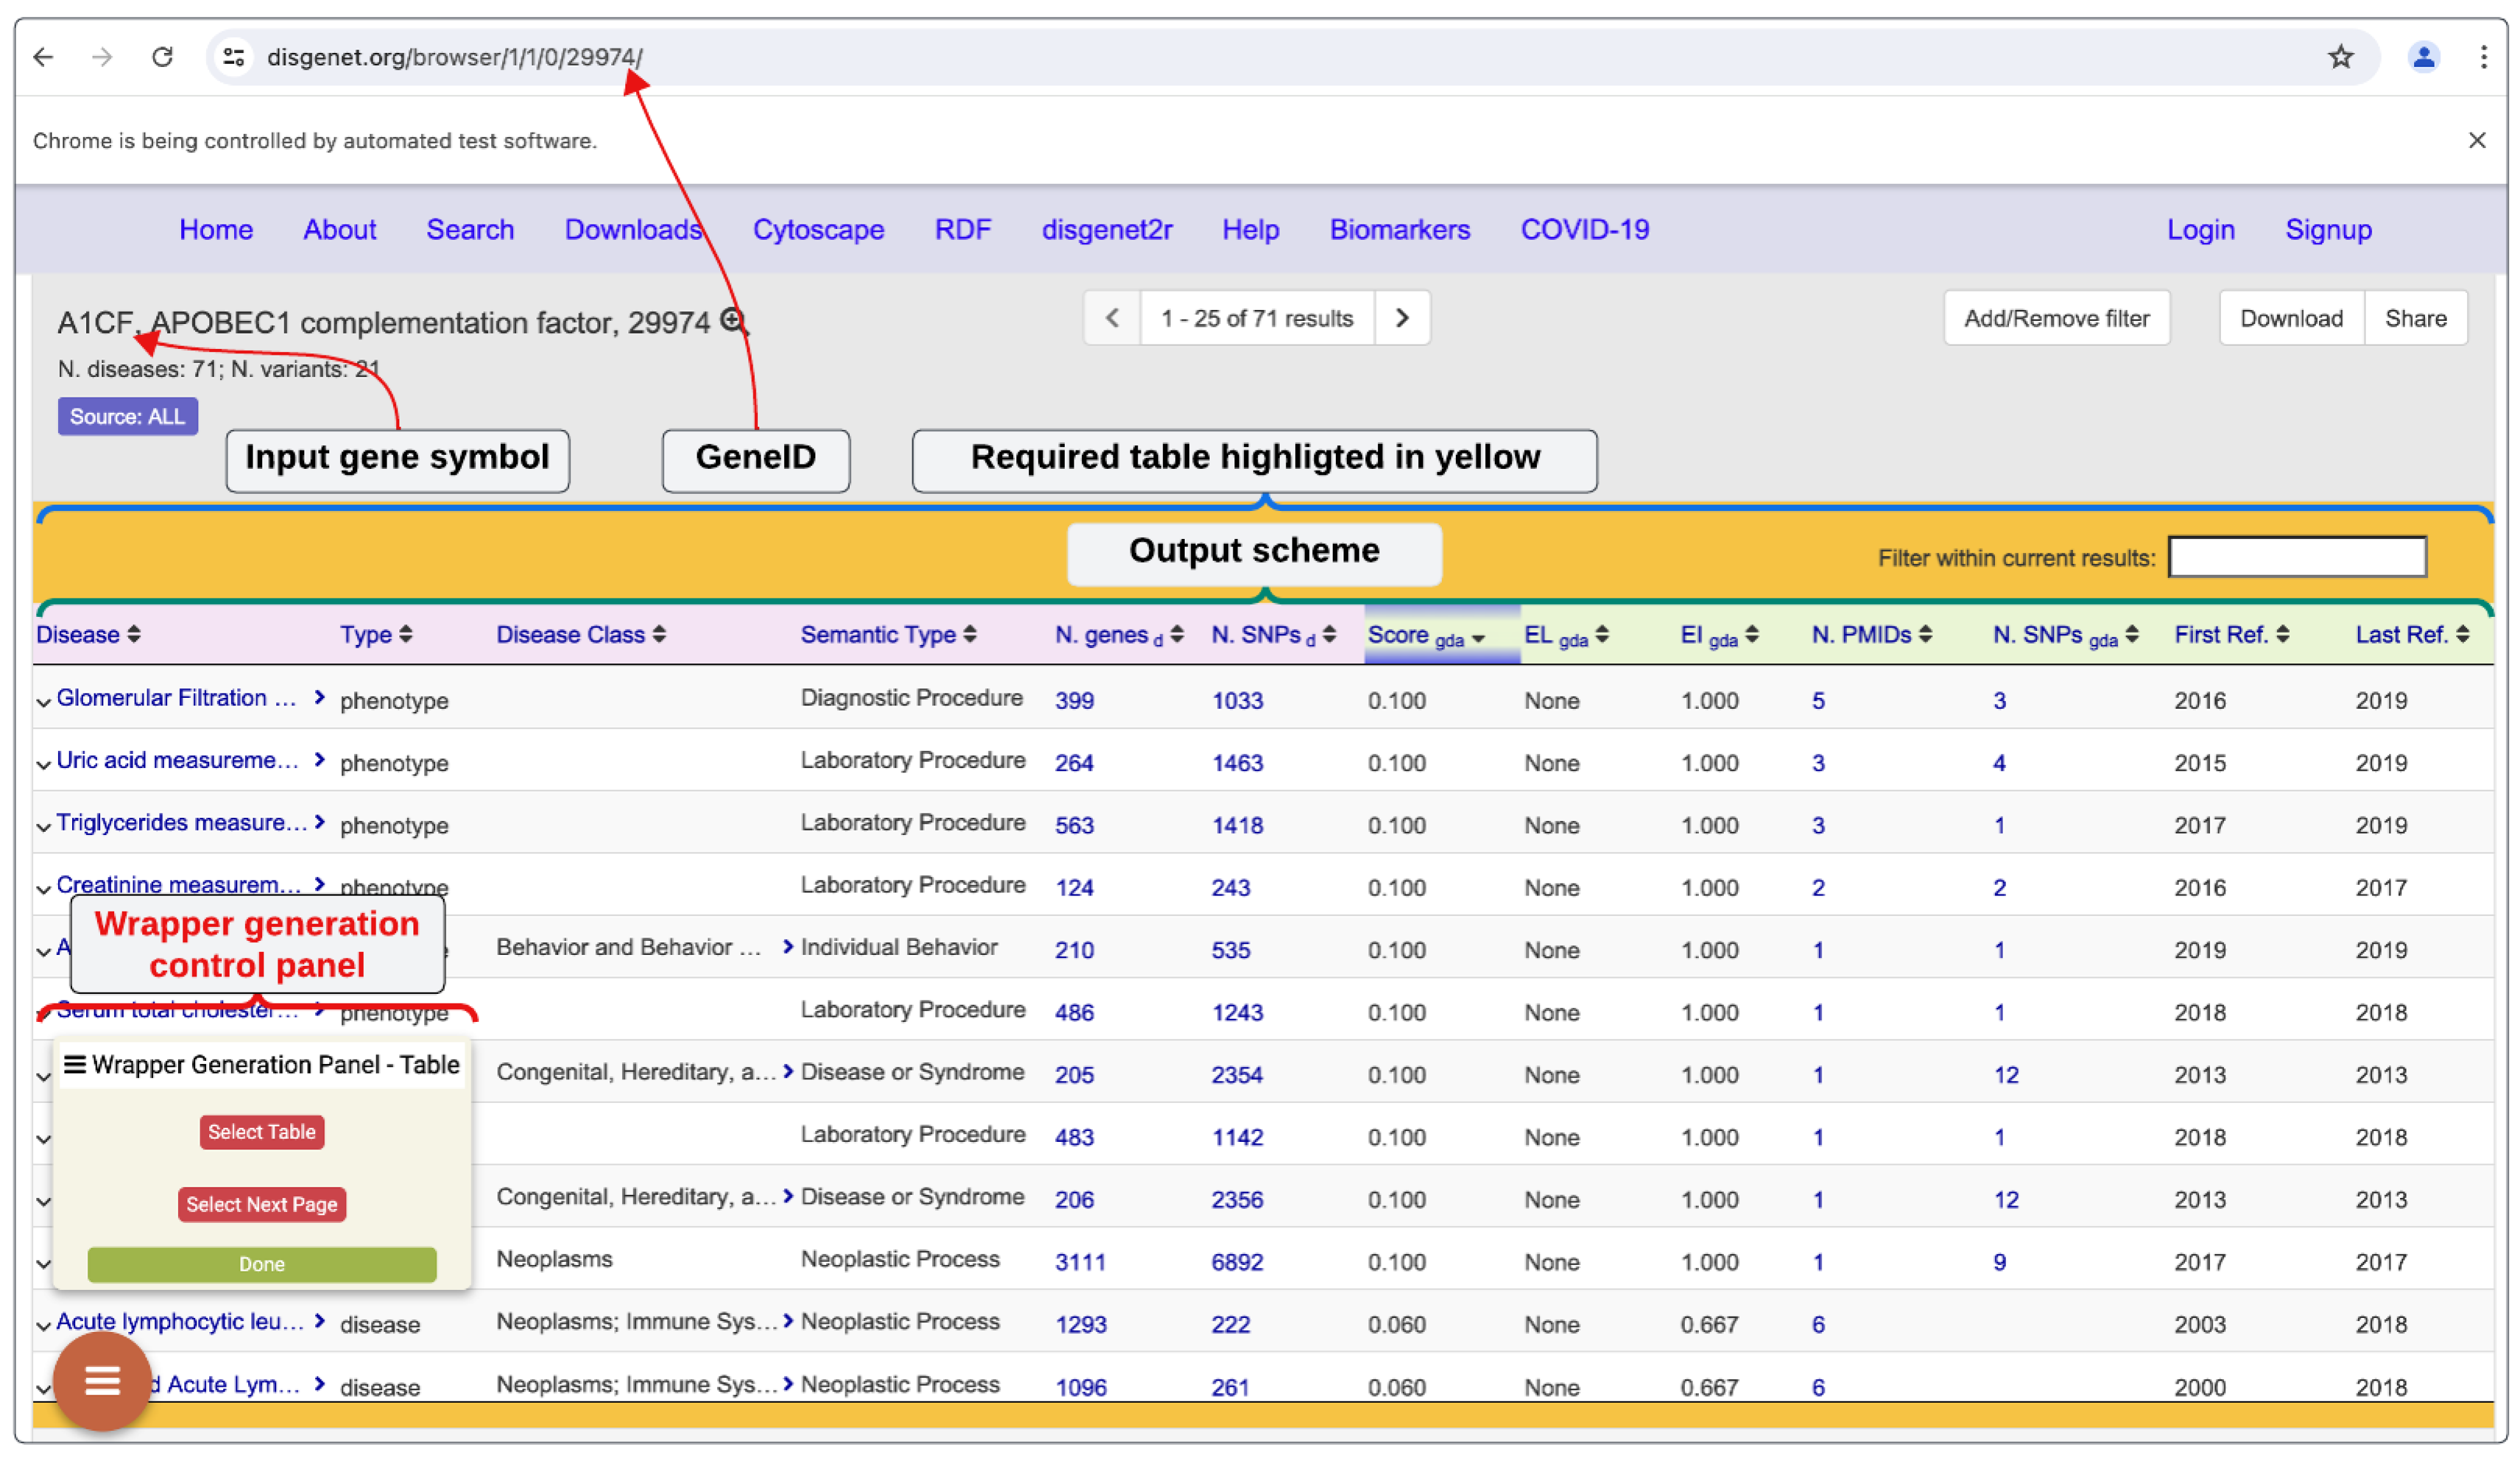Open the orange floating hamburger menu button
The height and width of the screenshot is (1457, 2520).
coord(102,1381)
